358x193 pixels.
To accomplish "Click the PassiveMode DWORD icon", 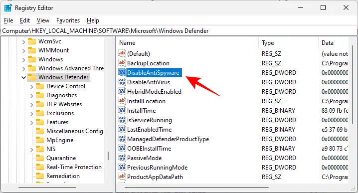I will click(x=122, y=158).
